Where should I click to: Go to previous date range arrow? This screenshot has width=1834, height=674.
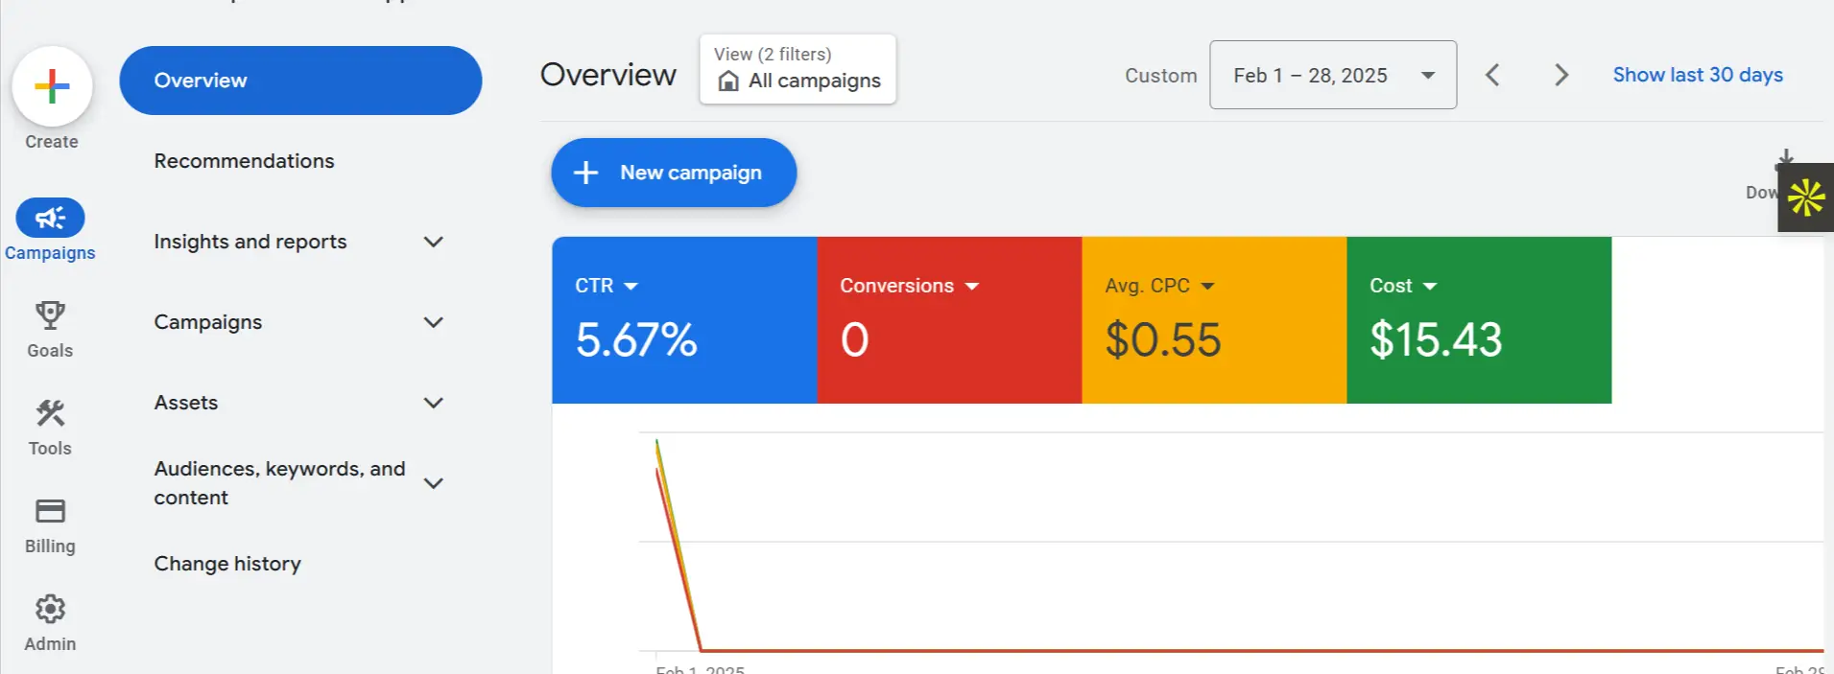click(x=1492, y=75)
